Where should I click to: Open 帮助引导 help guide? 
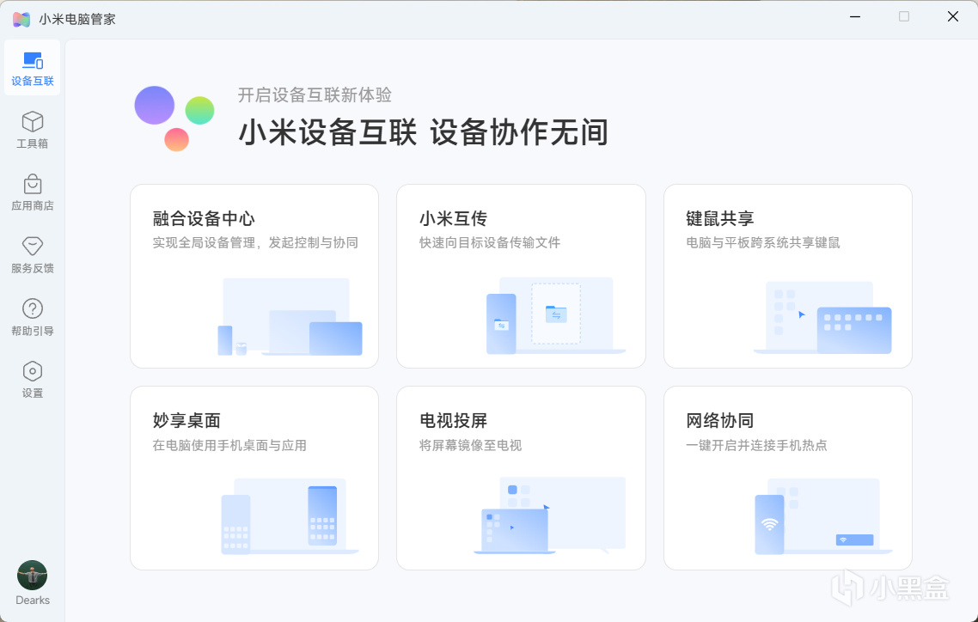[x=33, y=317]
